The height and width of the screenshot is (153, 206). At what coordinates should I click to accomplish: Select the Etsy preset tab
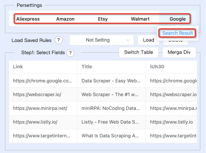coord(103,19)
